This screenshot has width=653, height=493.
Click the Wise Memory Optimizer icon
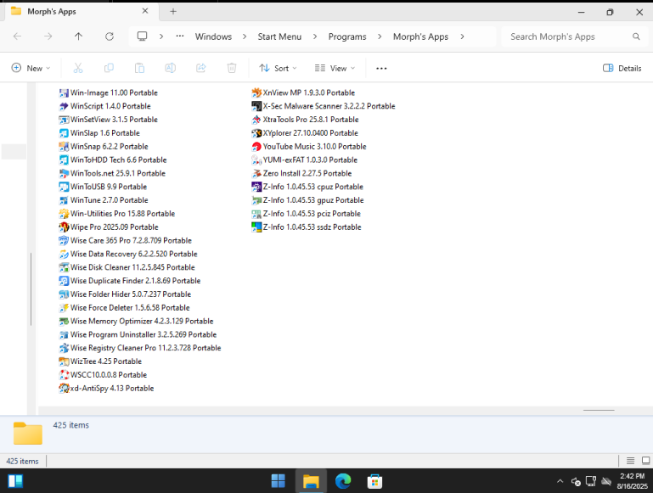pos(64,322)
